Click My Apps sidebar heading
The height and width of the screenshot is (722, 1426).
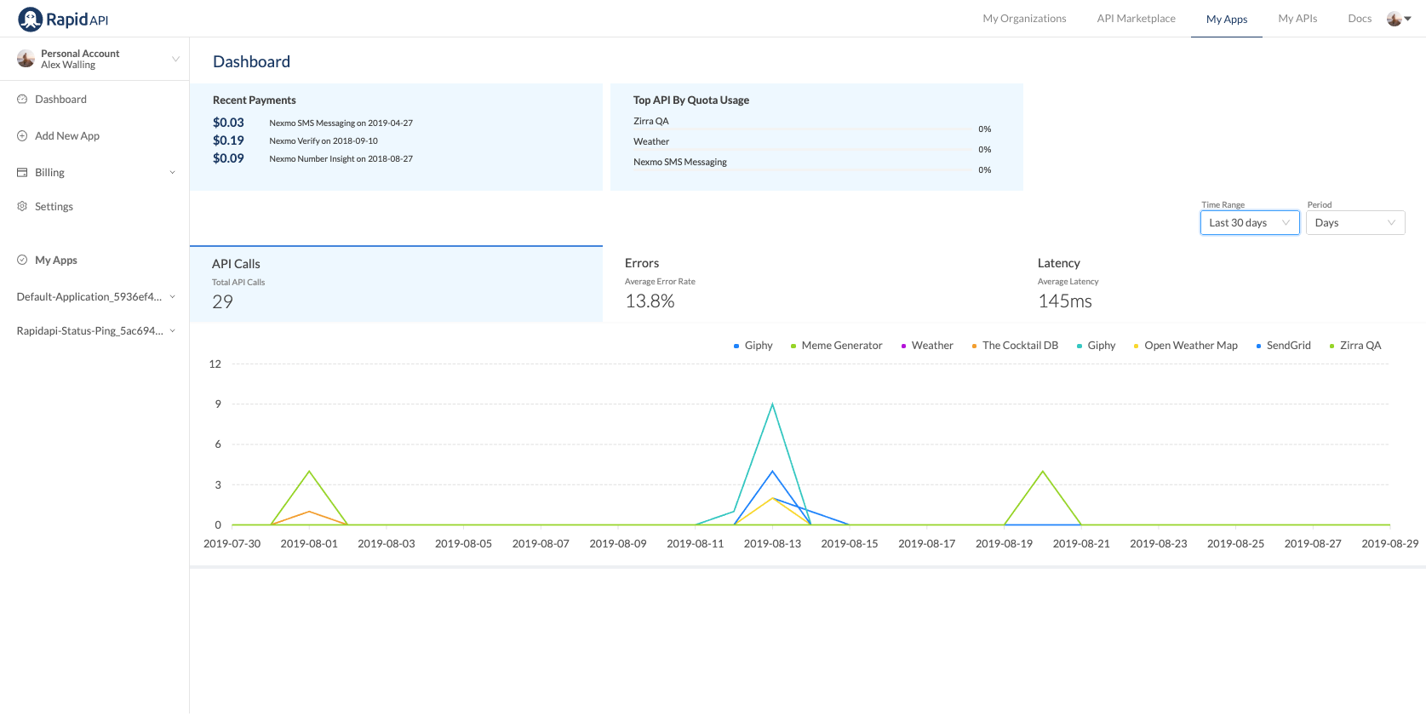coord(56,261)
